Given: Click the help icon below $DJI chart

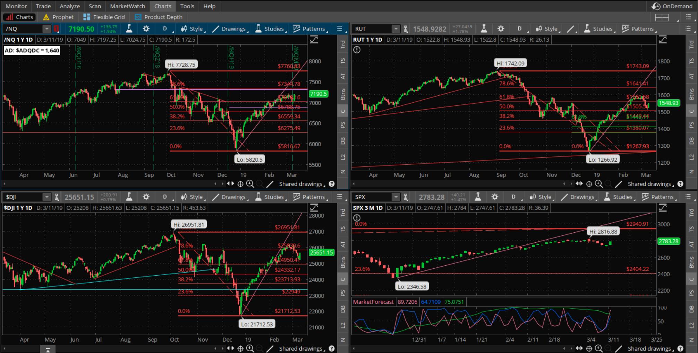Looking at the screenshot, I should tap(332, 348).
